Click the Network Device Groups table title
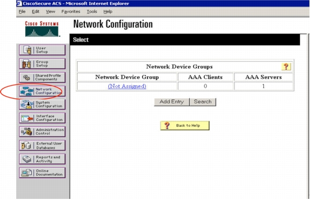Screen dimensions: 310x200 click(179, 67)
